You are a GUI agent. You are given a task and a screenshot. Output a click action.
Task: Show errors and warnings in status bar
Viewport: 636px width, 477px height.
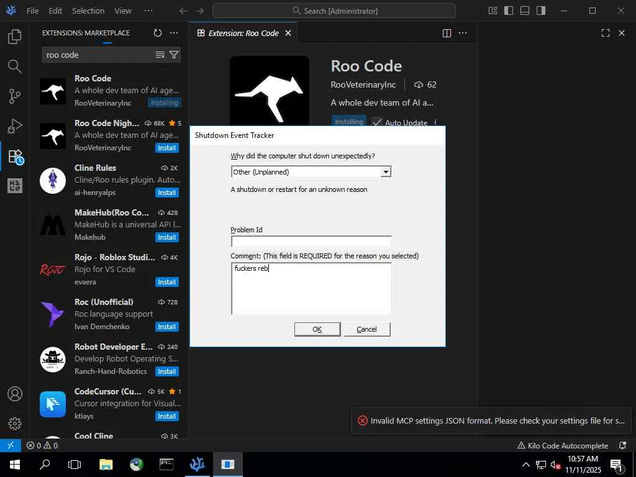[42, 445]
